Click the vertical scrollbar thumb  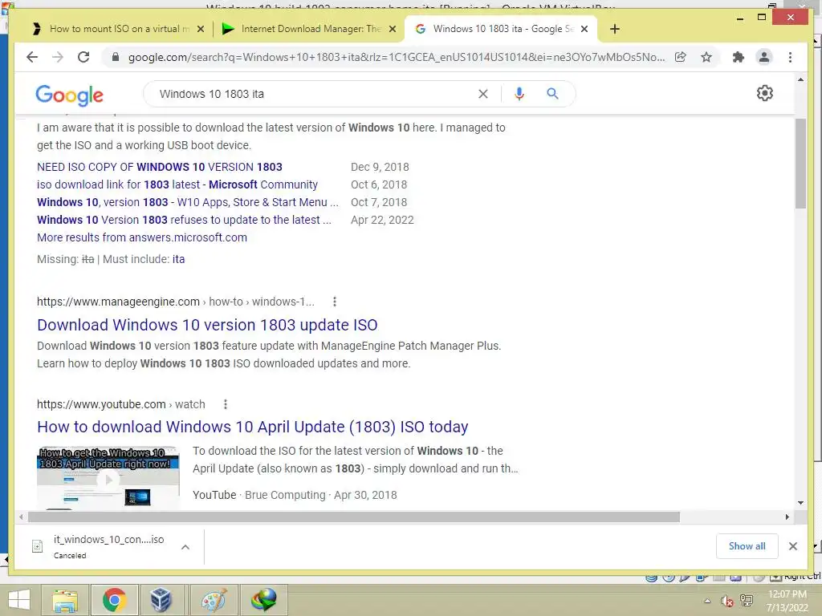800,164
